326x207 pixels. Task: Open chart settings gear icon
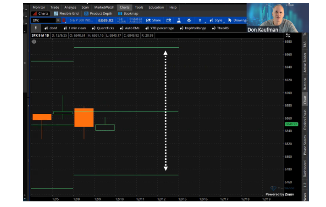pos(189,20)
